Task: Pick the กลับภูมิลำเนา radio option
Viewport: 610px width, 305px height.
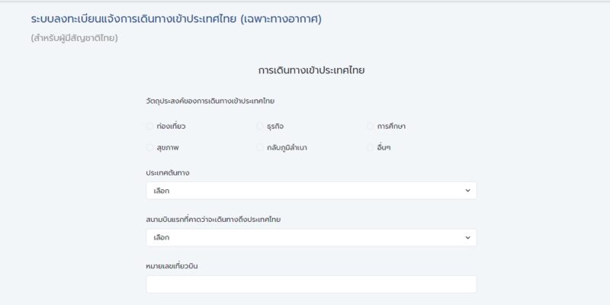Action: click(260, 147)
